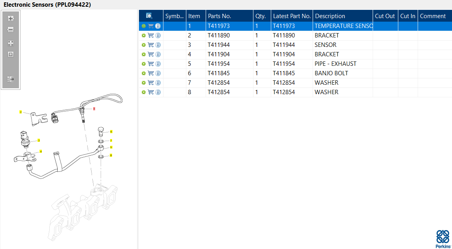Click green gear for item 7 WASHER
This screenshot has width=452, height=249.
click(x=144, y=83)
